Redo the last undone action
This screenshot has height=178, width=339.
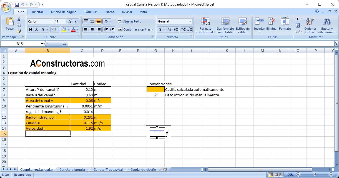point(31,4)
